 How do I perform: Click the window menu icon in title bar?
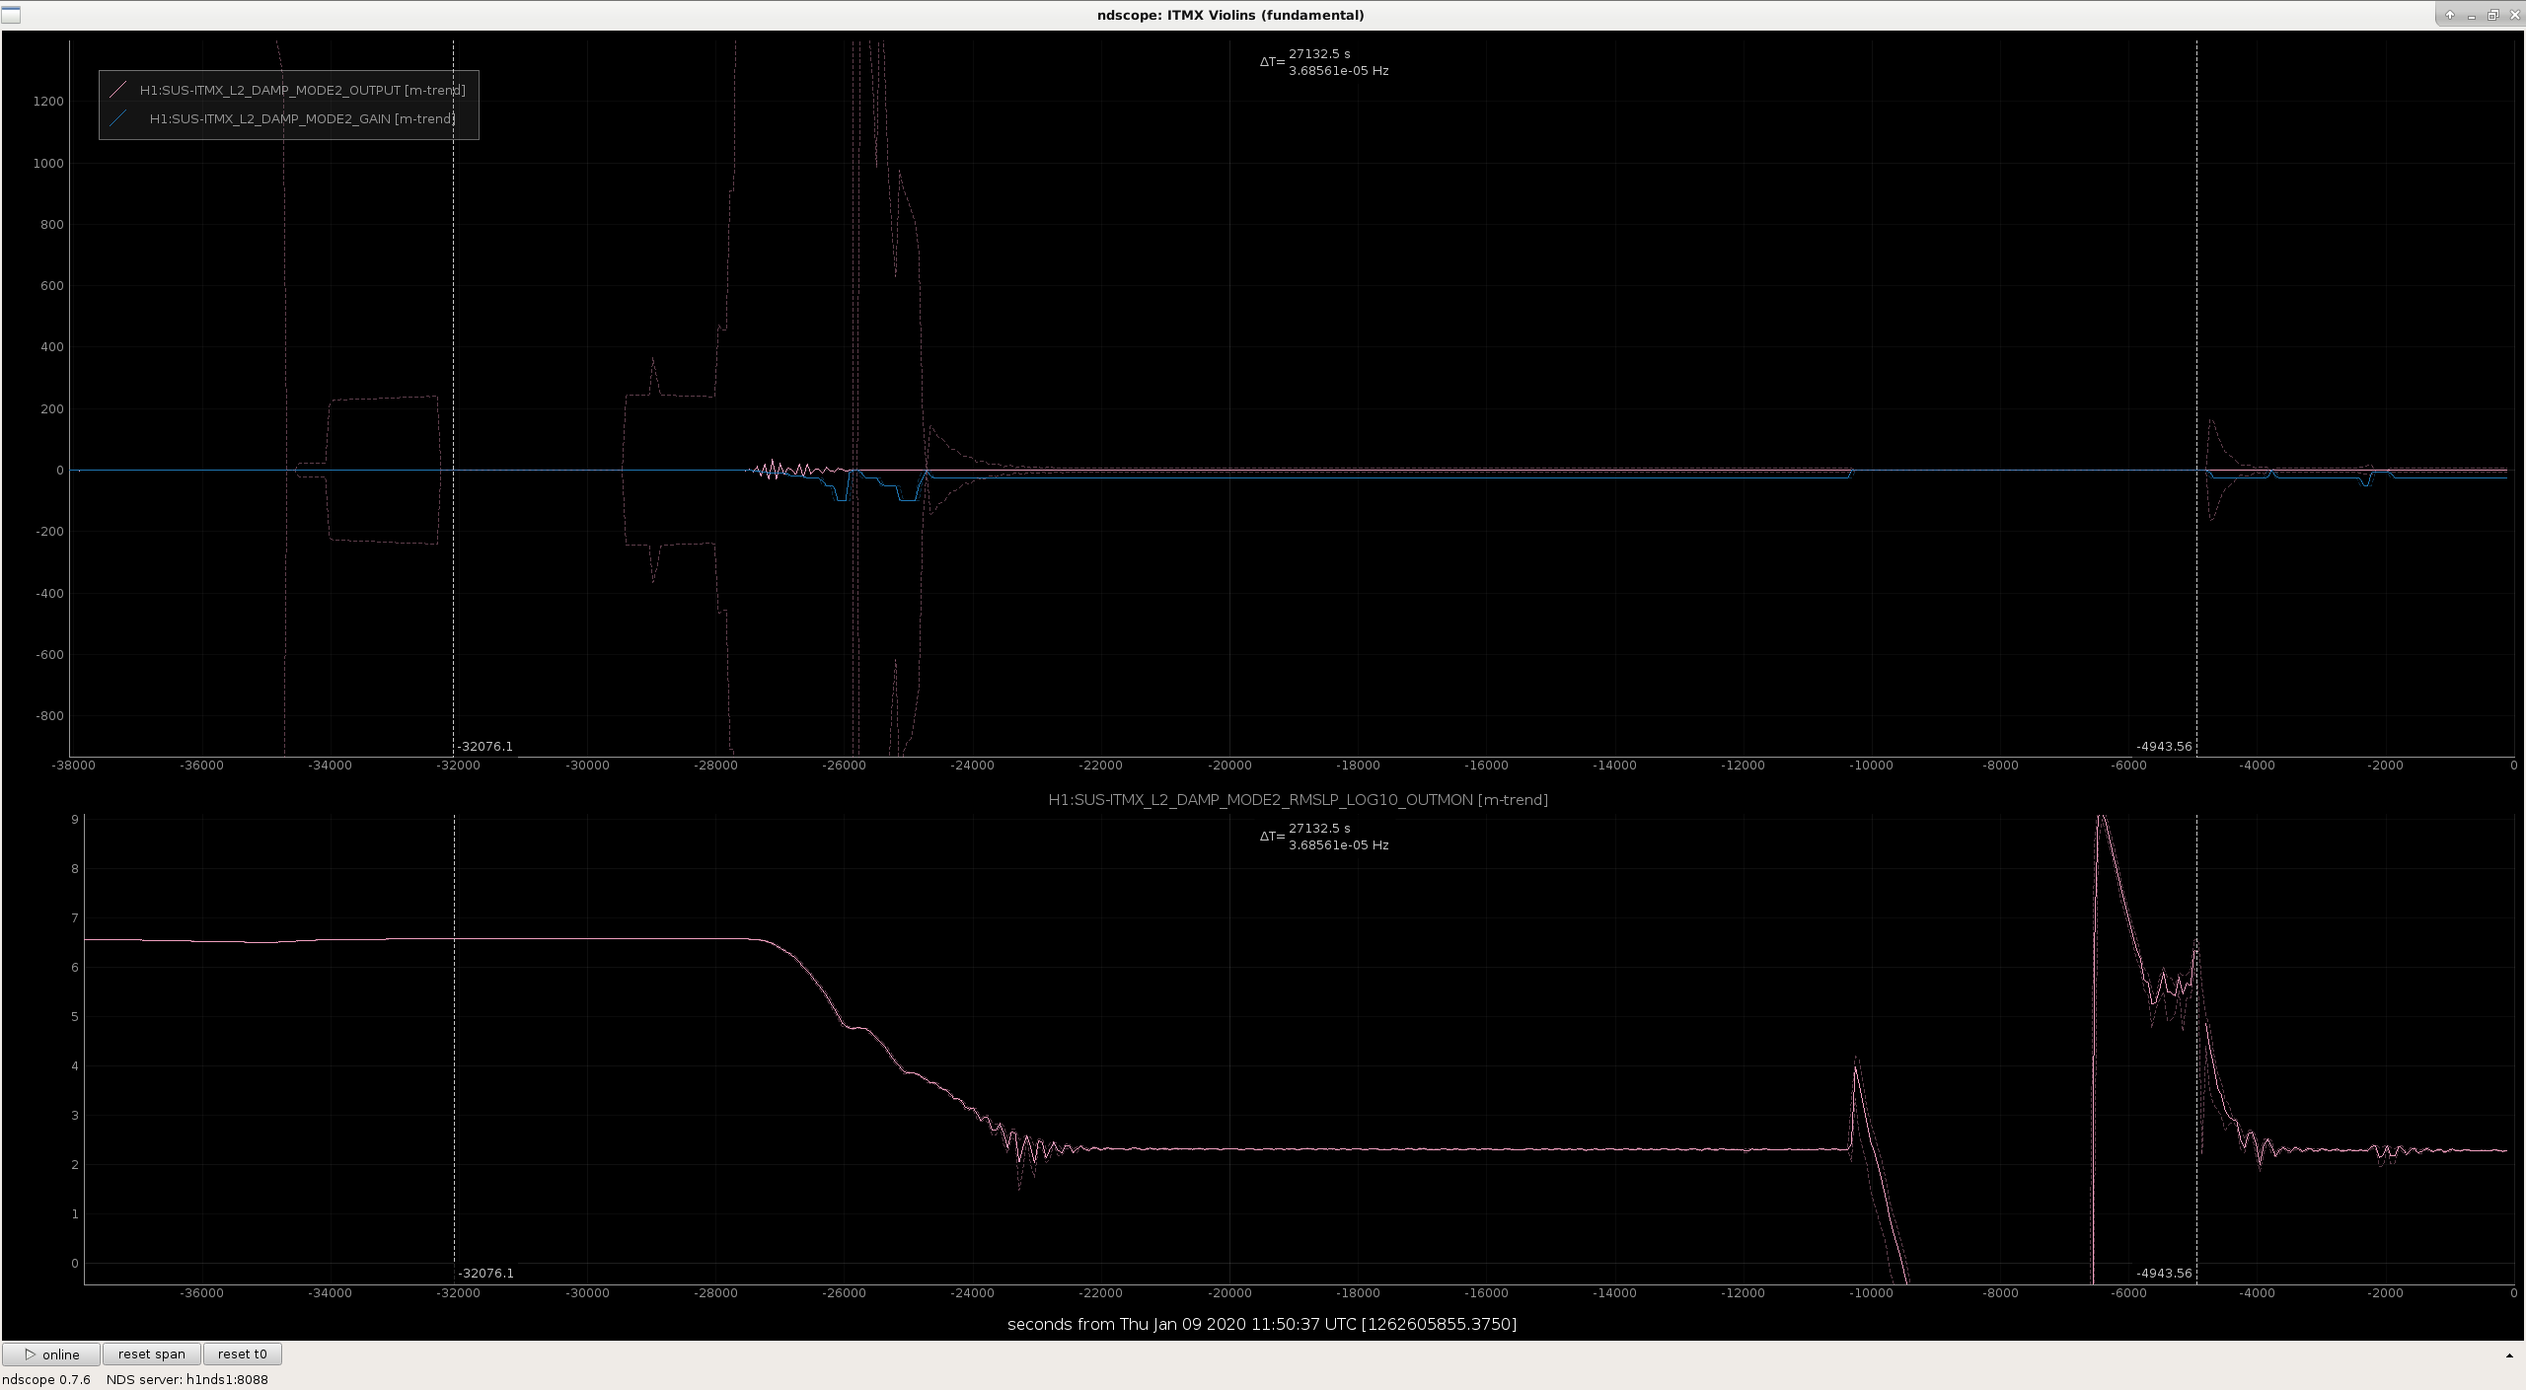tap(10, 15)
